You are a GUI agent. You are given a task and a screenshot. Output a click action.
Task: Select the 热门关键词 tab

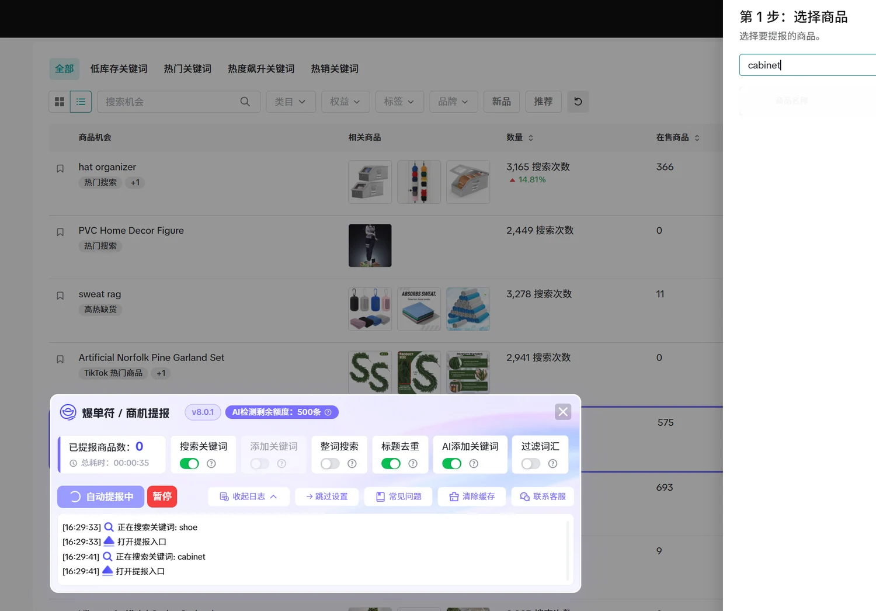(x=187, y=69)
